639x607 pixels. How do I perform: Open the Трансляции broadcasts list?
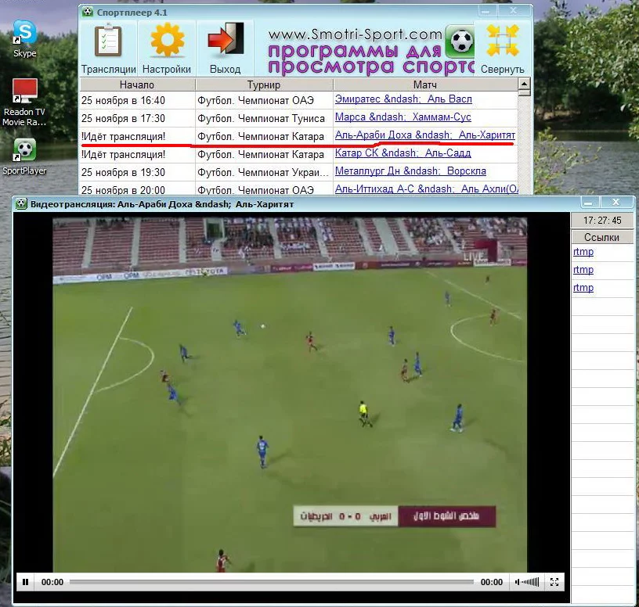point(108,48)
